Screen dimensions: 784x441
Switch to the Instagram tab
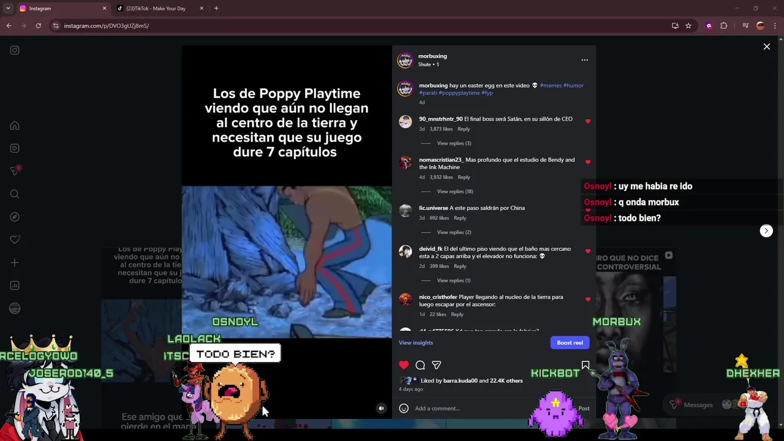click(x=61, y=9)
